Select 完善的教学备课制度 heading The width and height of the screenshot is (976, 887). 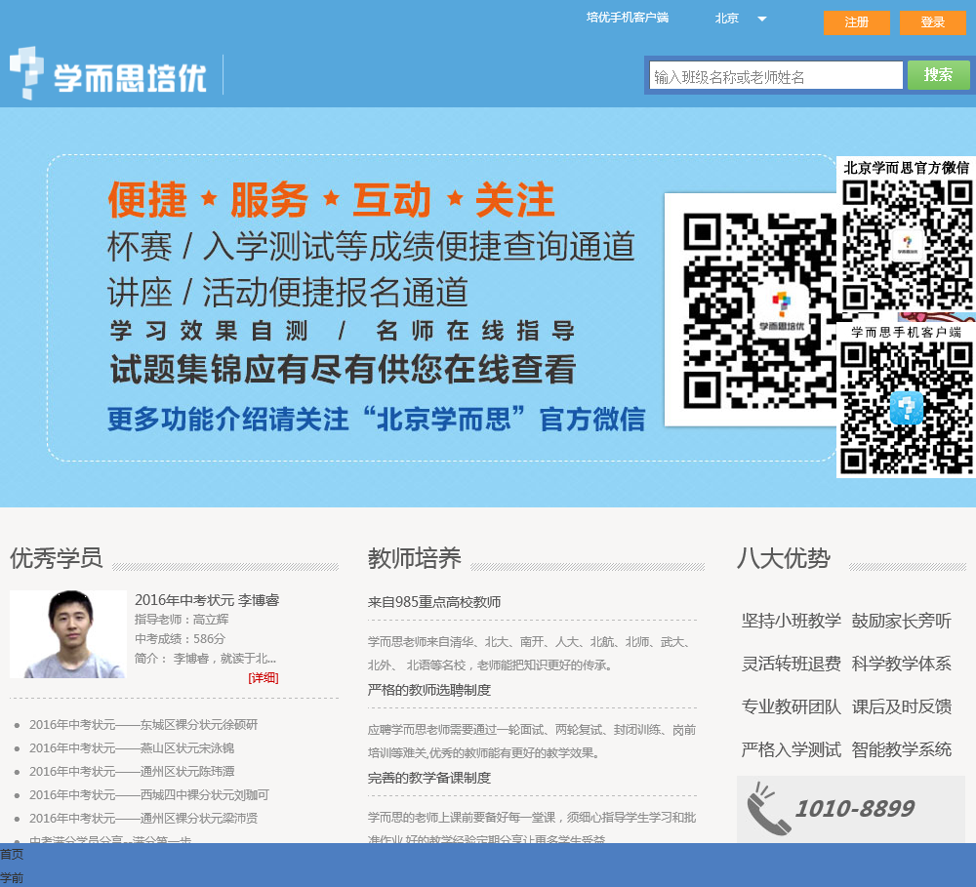pos(428,778)
